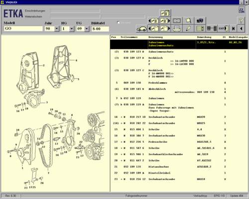The width and height of the screenshot is (249, 199).
Task: Click the Pos column header
Action: [114, 37]
